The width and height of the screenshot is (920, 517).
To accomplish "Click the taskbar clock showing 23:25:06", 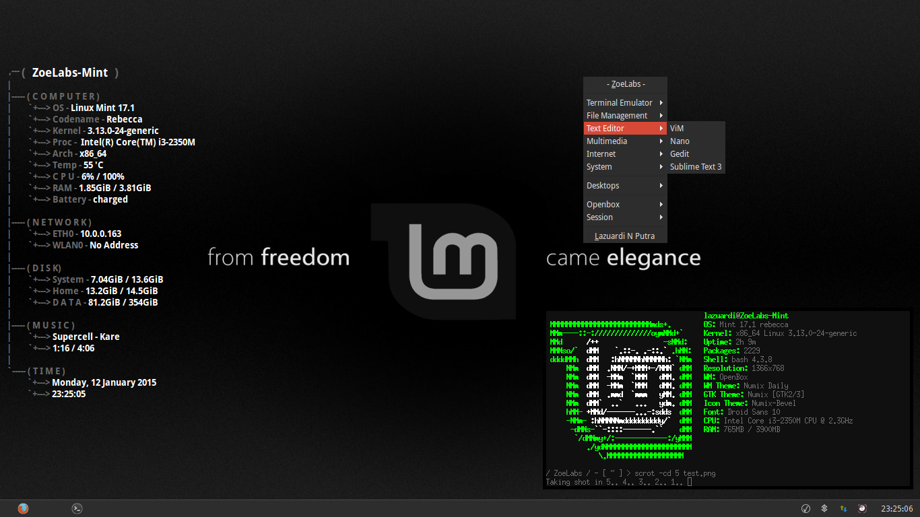I will (897, 508).
